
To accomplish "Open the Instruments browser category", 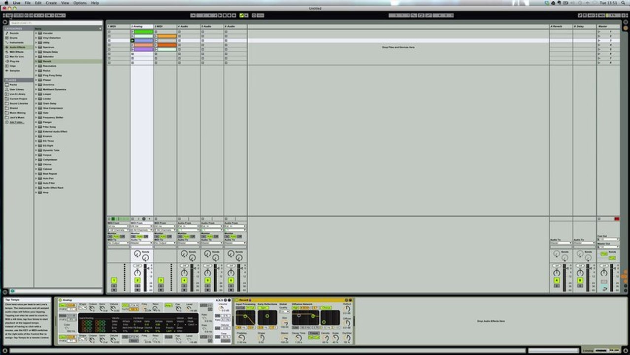I will click(16, 42).
